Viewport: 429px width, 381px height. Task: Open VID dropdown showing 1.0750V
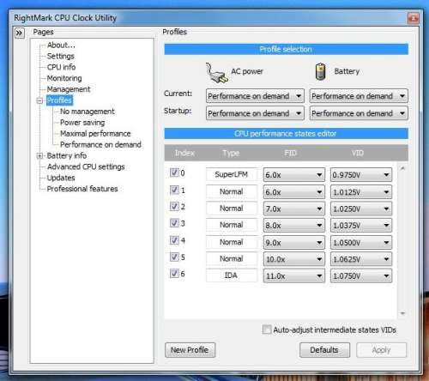pyautogui.click(x=361, y=275)
